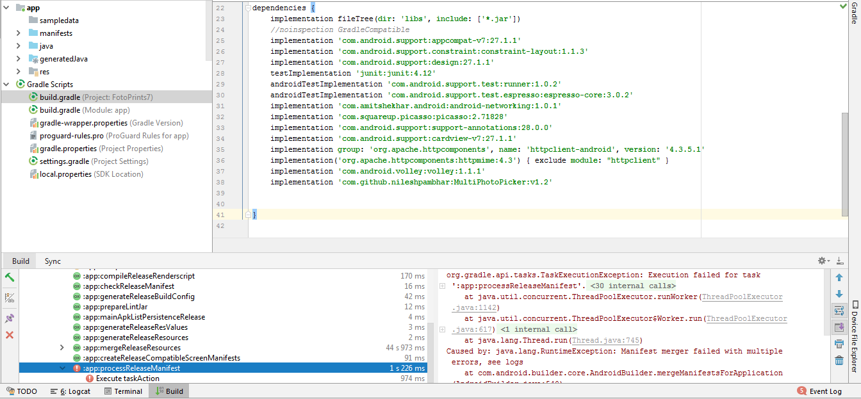Follow the ThreadPoolExecutor.java:1142 link
861x399 pixels.
click(744, 297)
